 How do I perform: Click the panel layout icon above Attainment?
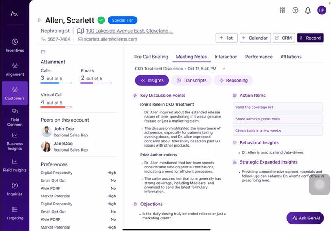[x=43, y=52]
